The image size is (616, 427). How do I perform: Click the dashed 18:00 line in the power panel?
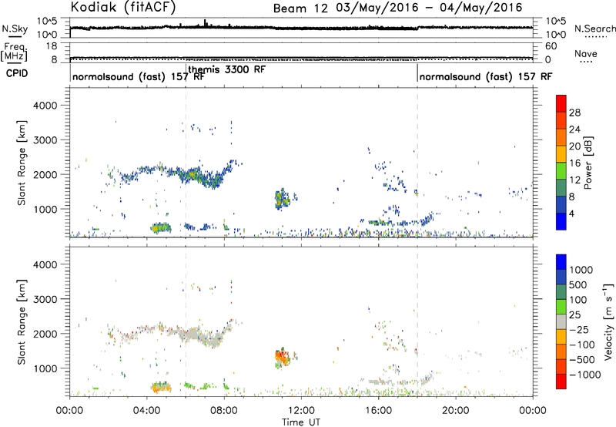417,163
